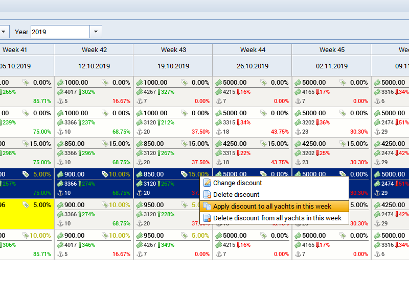Choose Change discount from the context menu
409x306 pixels.
pos(237,183)
